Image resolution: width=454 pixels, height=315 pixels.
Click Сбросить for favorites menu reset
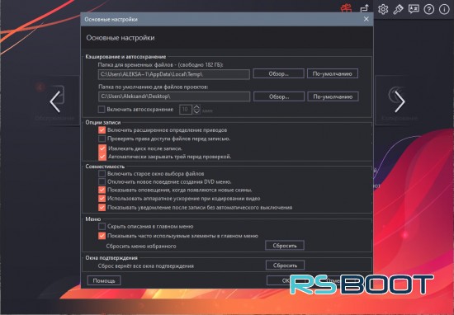[285, 246]
